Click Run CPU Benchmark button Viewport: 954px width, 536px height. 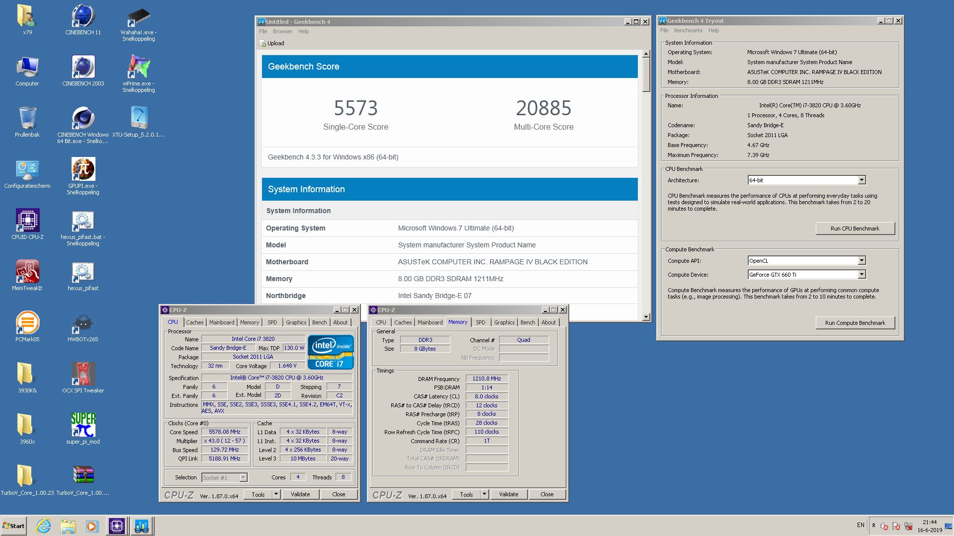[855, 229]
